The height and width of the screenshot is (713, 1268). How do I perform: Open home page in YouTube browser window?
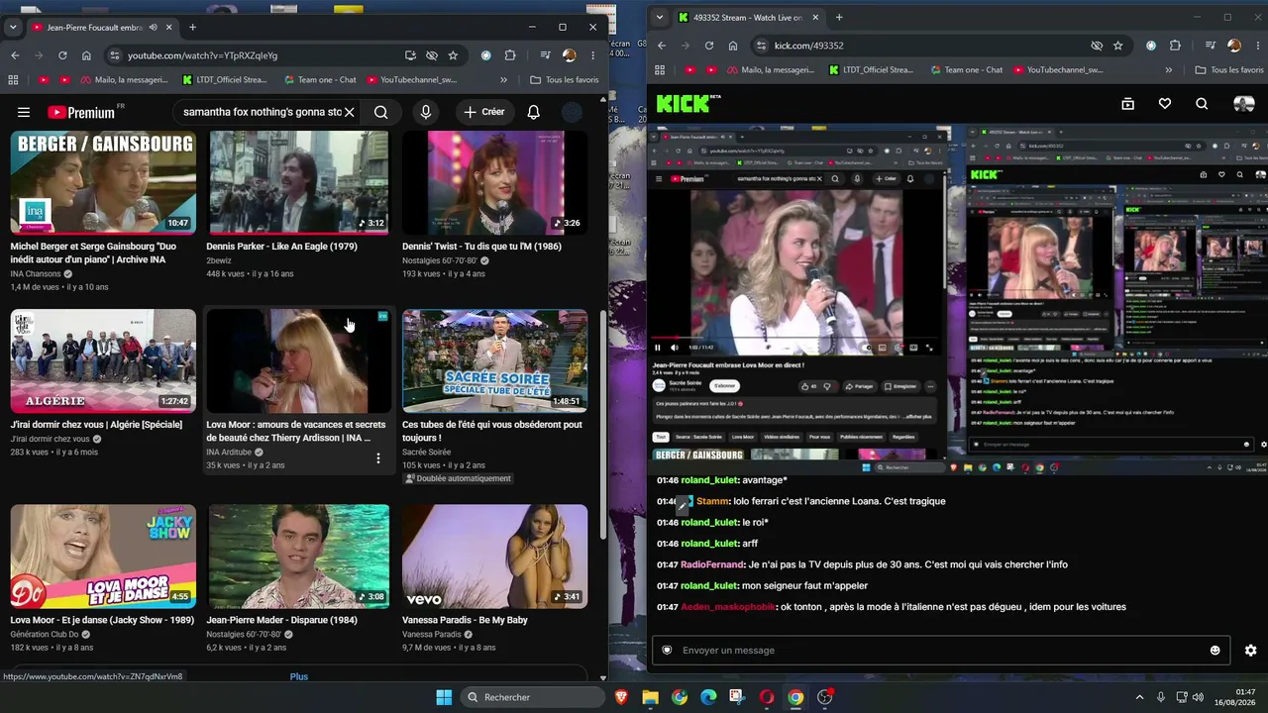point(86,55)
